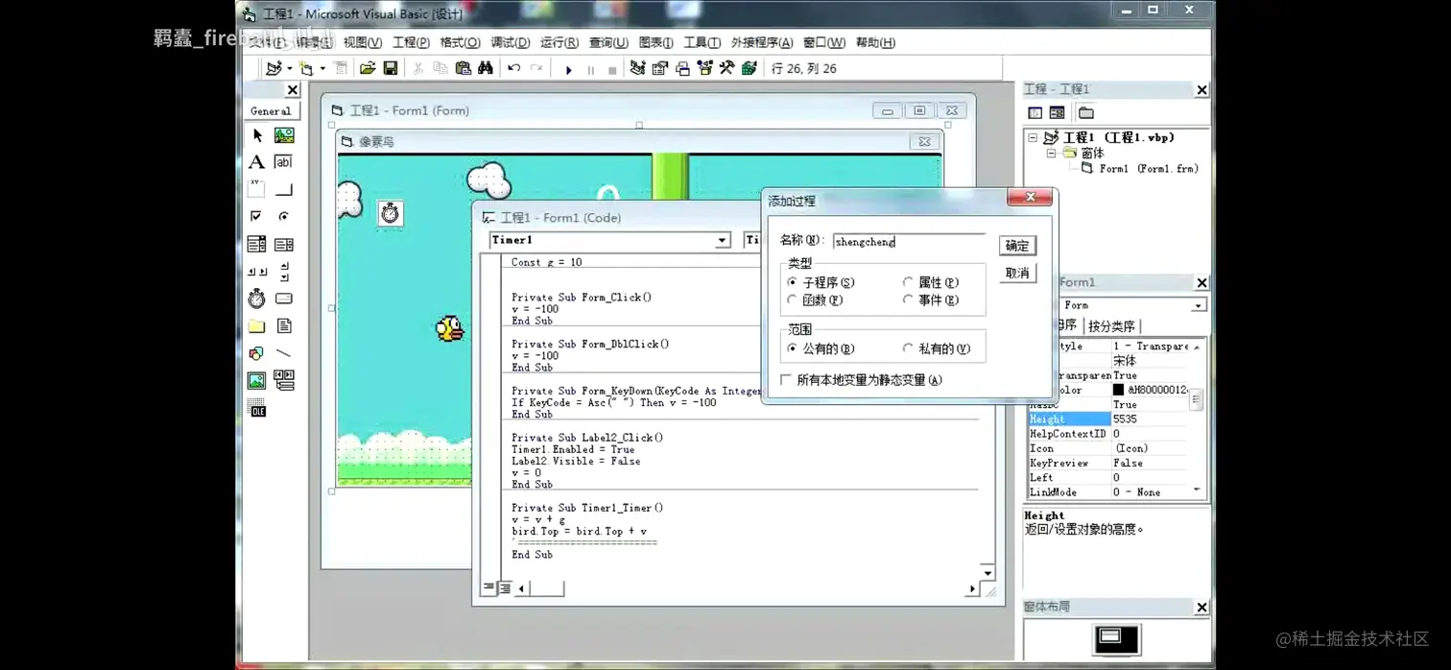Image resolution: width=1451 pixels, height=670 pixels.
Task: Open the 运行(R) menu
Action: point(559,42)
